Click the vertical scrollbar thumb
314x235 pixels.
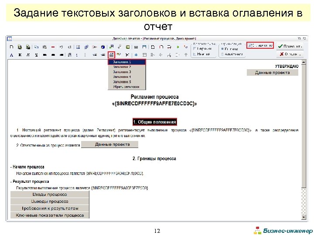[x=304, y=126]
